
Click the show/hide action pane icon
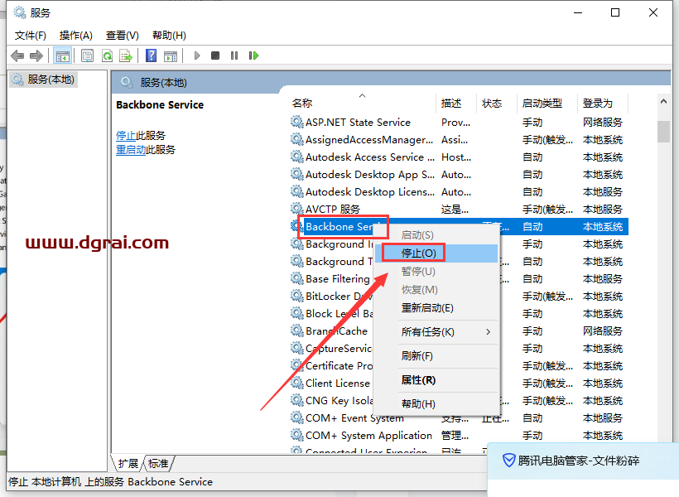point(171,55)
